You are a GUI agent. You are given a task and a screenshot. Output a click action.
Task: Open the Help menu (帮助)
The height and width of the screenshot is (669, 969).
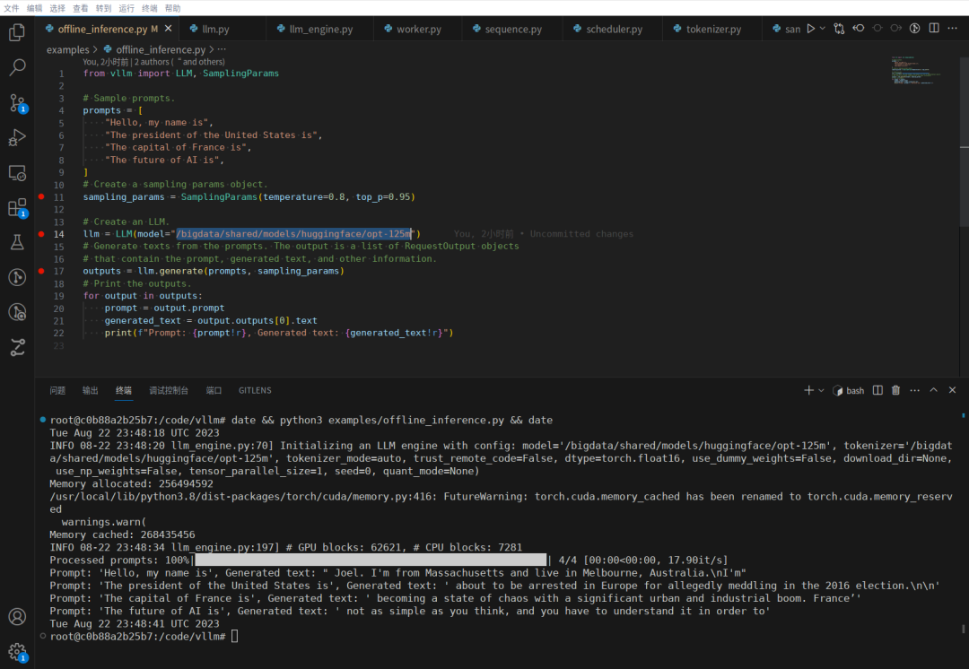(x=172, y=8)
